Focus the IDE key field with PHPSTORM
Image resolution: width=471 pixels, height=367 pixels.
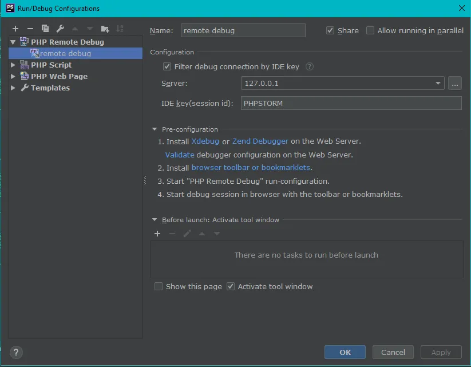point(351,103)
